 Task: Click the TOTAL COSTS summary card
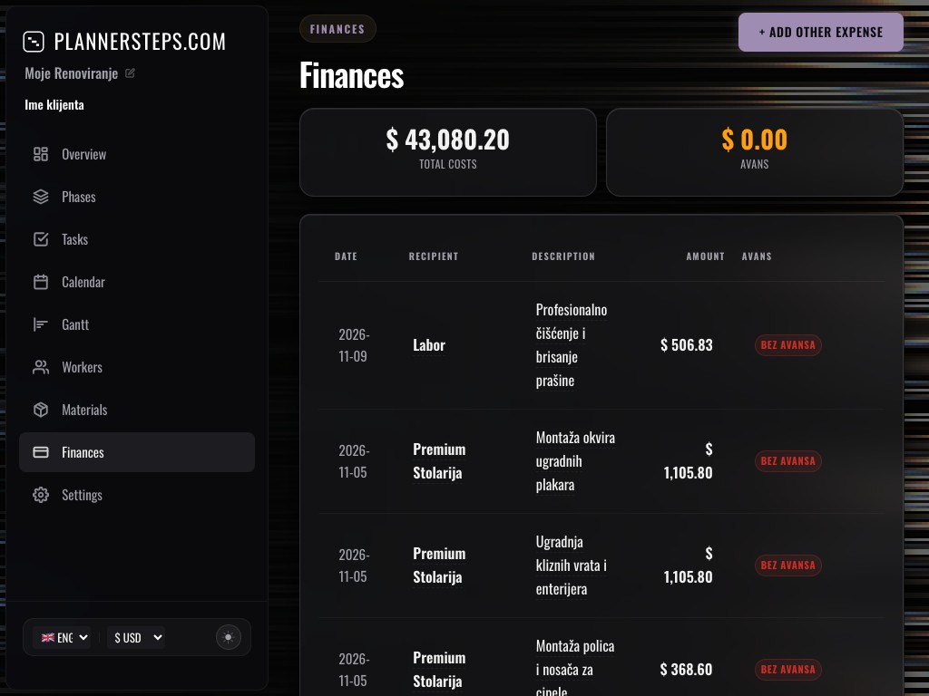click(447, 151)
